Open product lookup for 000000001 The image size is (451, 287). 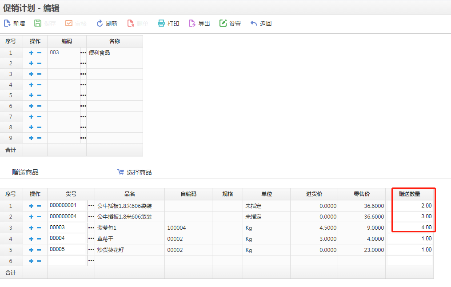(91, 206)
